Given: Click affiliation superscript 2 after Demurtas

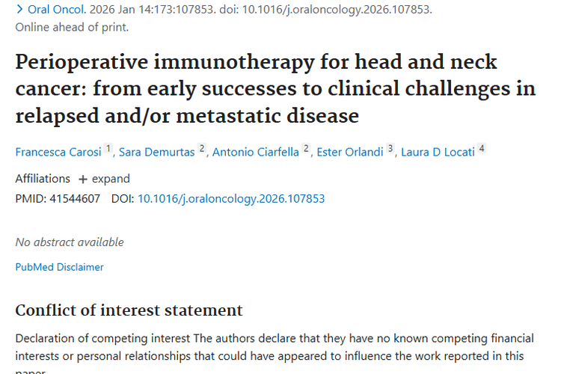Looking at the screenshot, I should pos(202,149).
